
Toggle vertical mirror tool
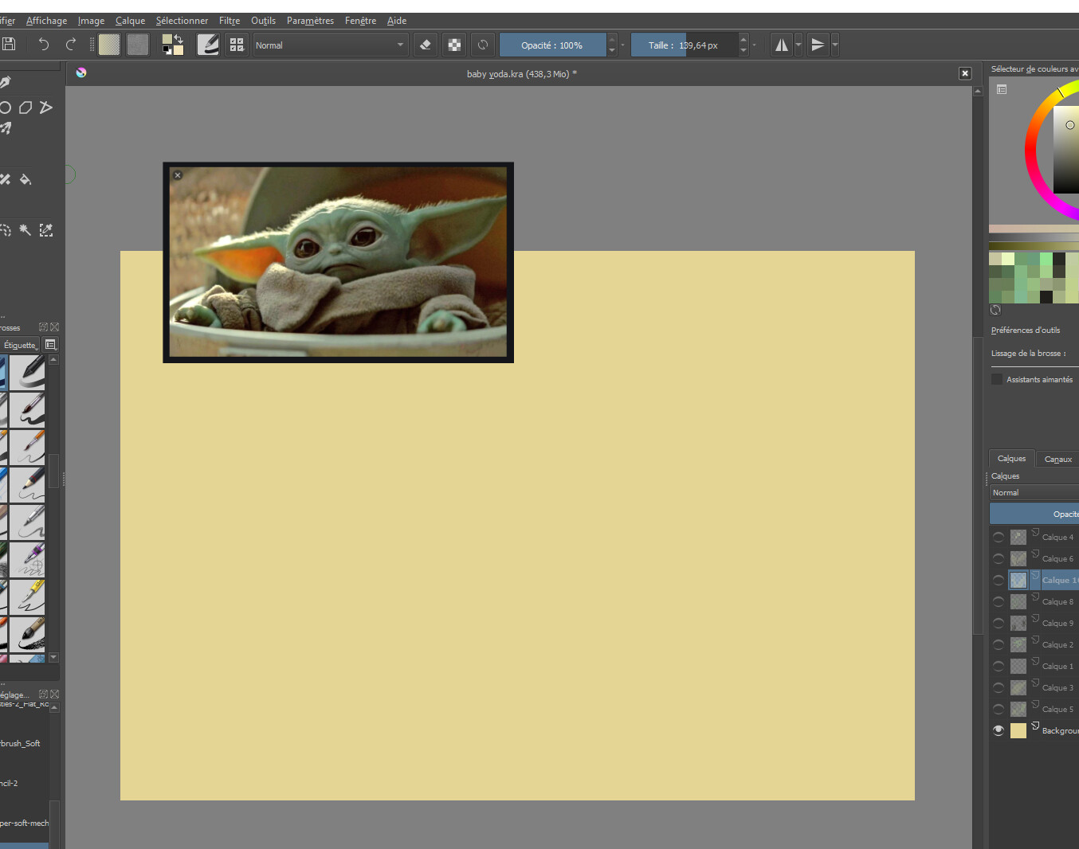818,45
